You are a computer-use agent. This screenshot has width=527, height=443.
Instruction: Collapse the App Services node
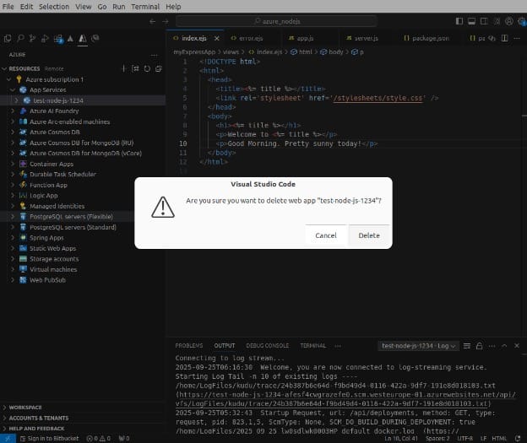pyautogui.click(x=13, y=89)
